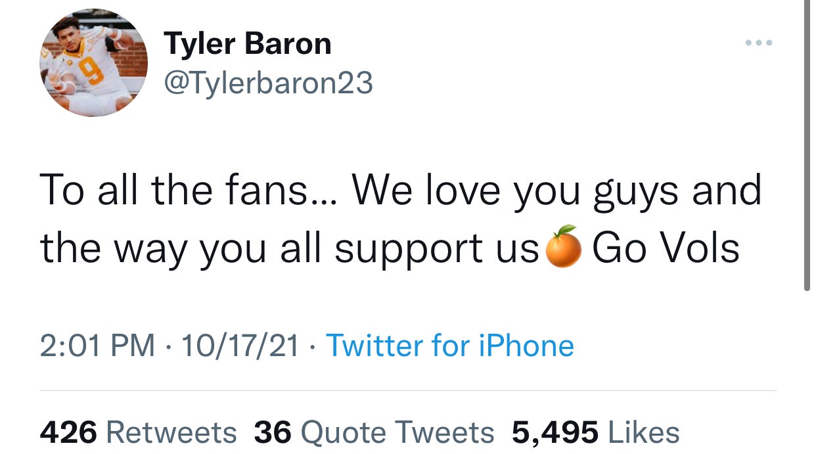Click the orange emoji in the tweet
Screen dimensions: 816x454
pos(564,247)
